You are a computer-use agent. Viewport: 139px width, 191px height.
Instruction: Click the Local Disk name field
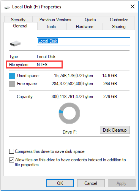point(84,41)
